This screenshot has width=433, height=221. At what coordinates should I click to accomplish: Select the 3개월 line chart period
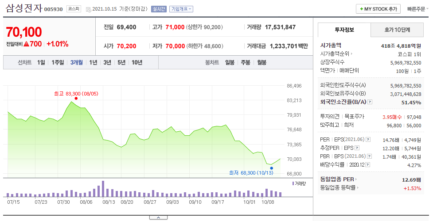point(77,63)
